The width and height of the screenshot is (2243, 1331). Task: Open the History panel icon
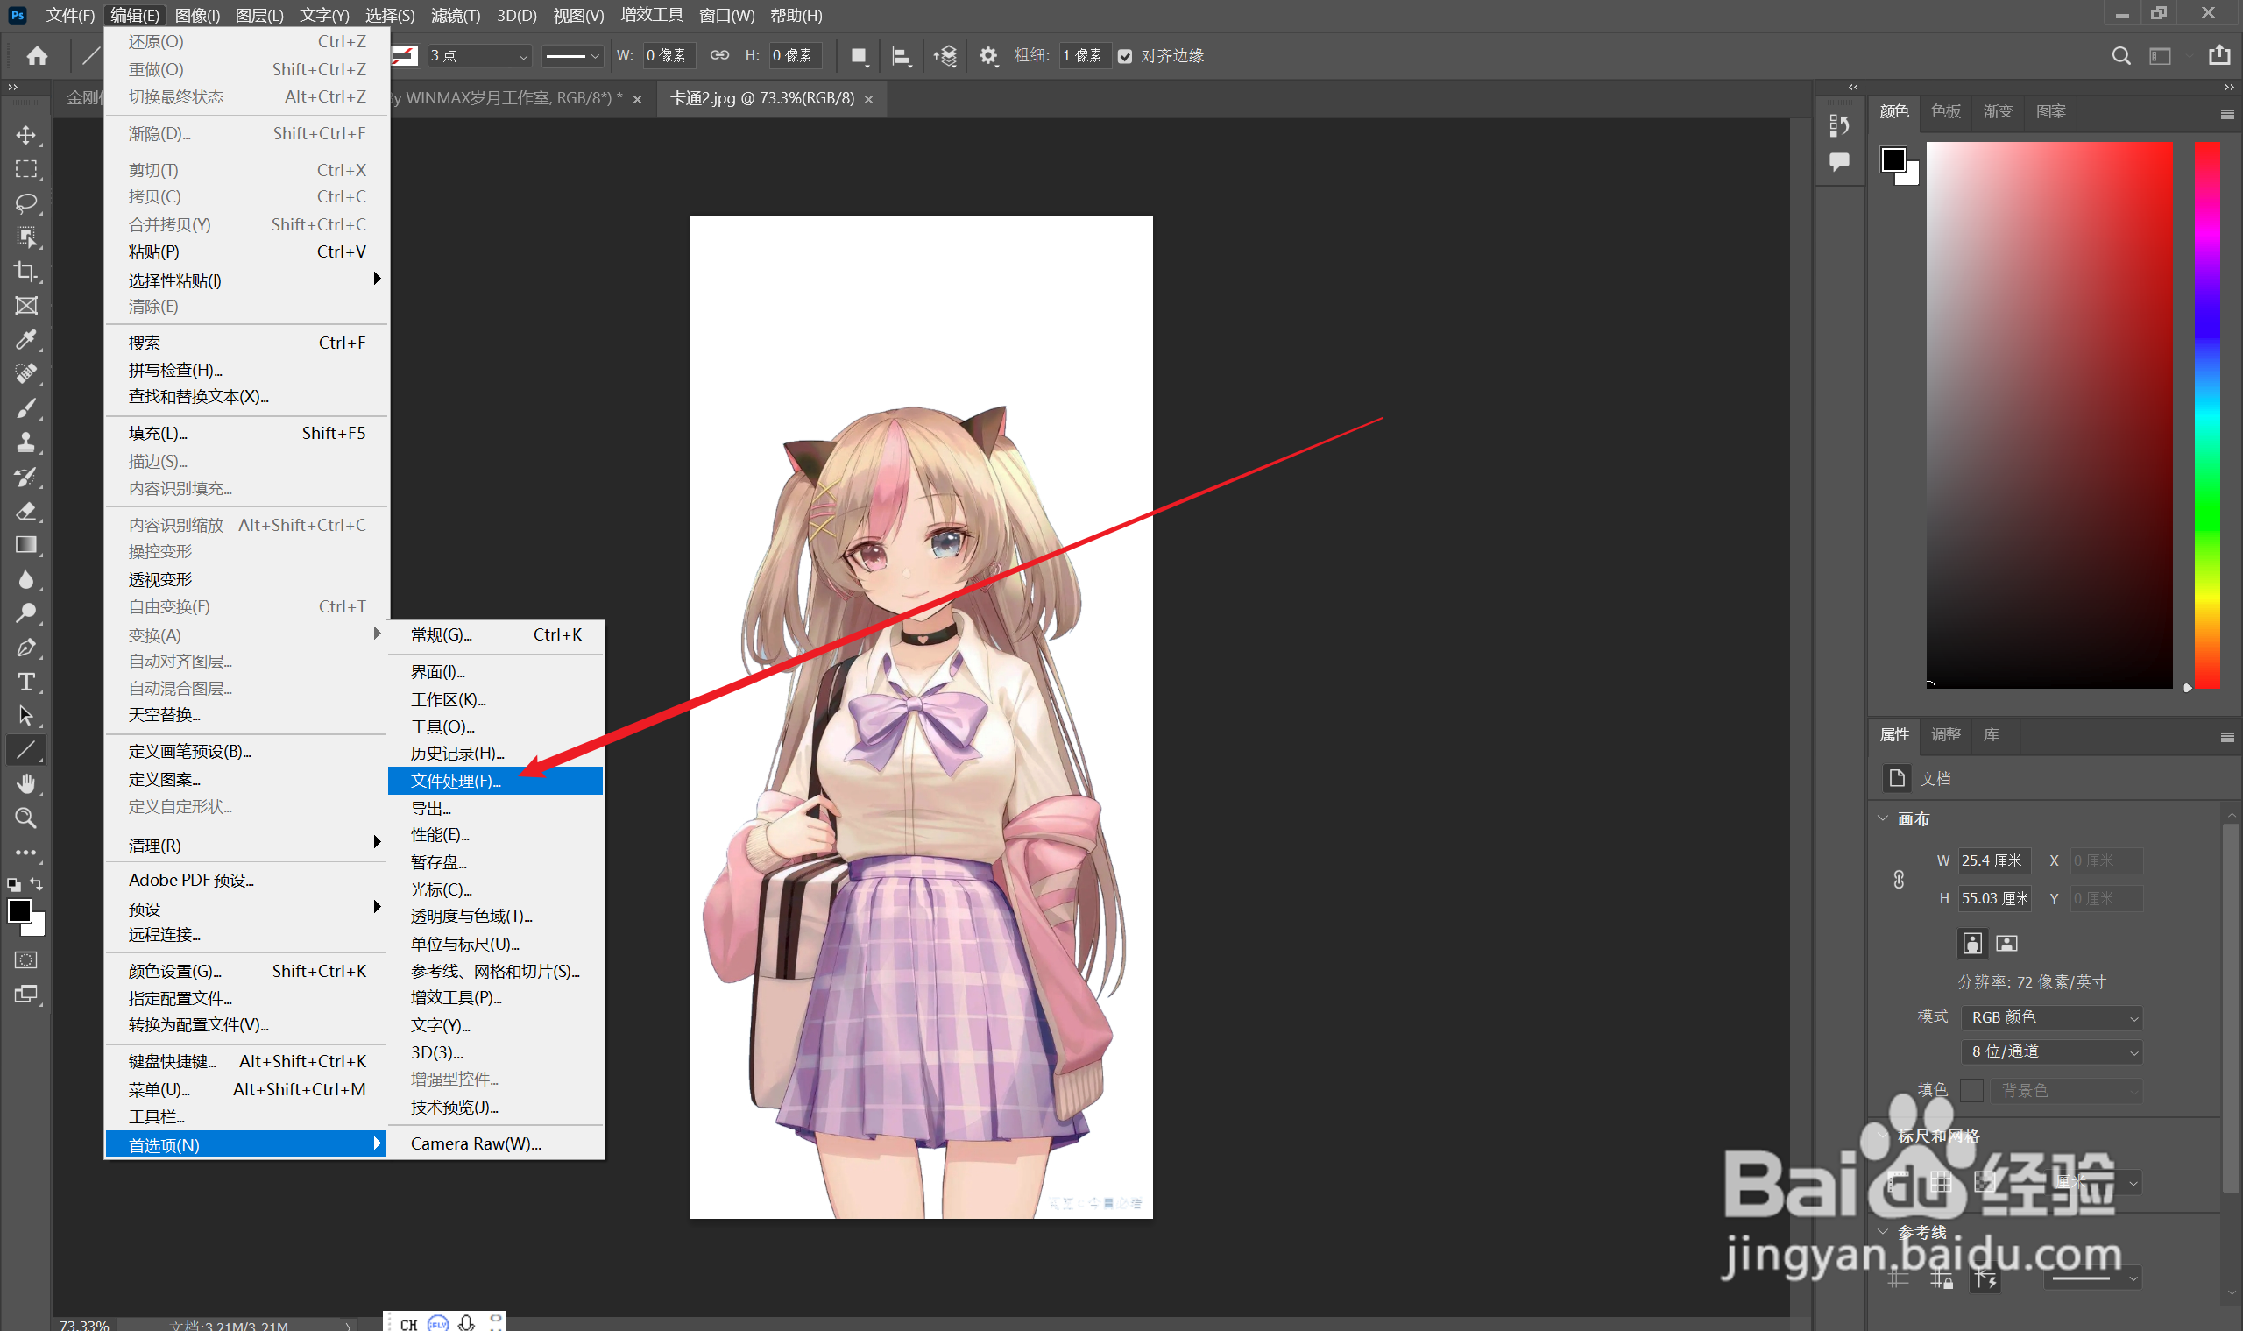point(1839,125)
